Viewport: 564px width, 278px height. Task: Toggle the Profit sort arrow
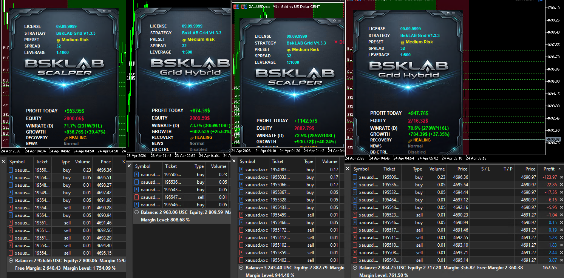click(x=559, y=169)
